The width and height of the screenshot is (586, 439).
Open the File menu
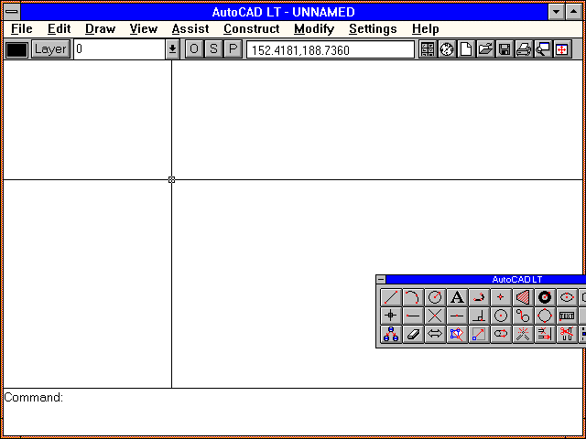pyautogui.click(x=22, y=29)
